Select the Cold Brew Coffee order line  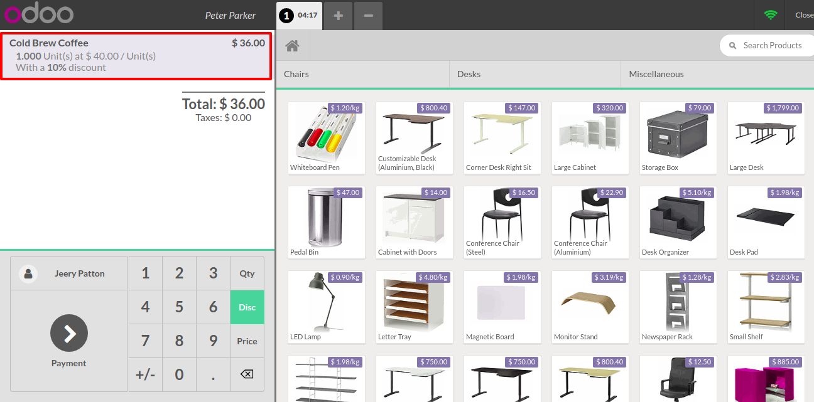(x=137, y=56)
